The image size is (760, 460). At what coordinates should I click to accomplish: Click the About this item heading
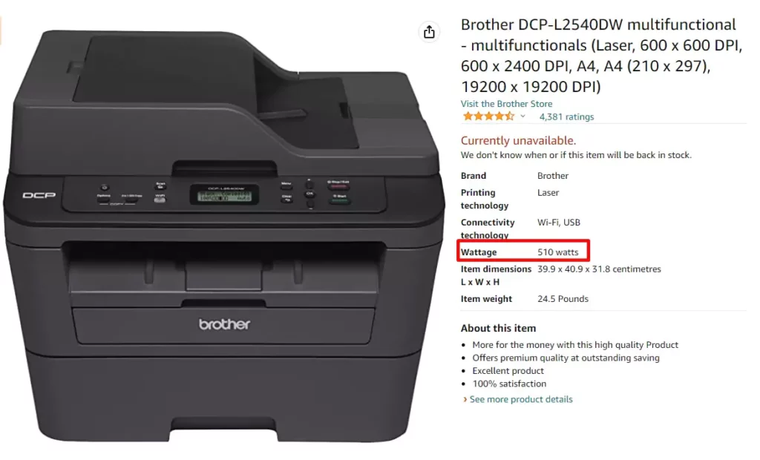coord(498,328)
